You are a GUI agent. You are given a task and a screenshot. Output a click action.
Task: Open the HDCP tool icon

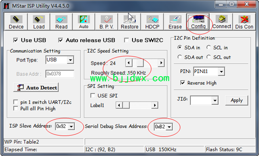152,19
